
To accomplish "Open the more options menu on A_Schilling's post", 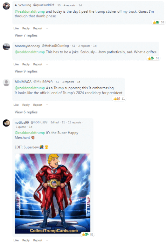I will (47, 28).
